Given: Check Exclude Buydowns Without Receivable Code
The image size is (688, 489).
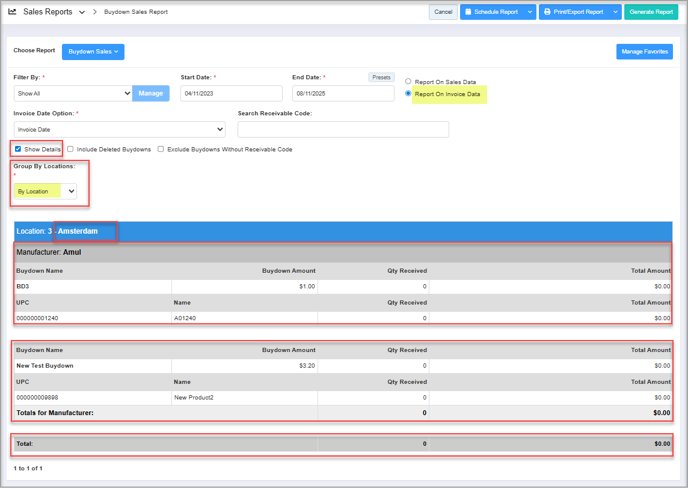Looking at the screenshot, I should click(161, 149).
